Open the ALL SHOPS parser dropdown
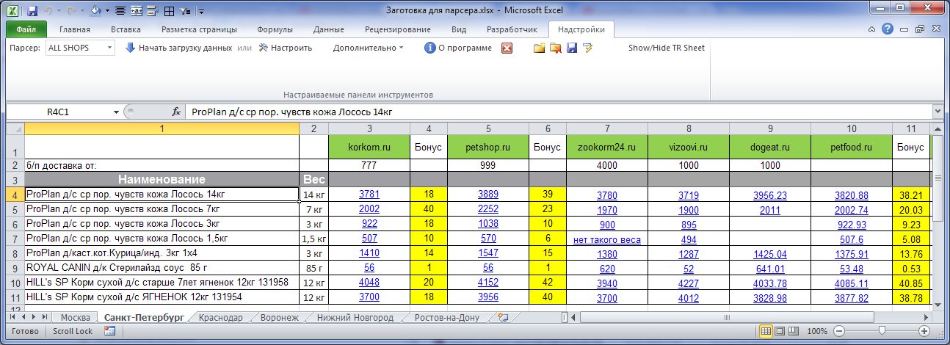The width and height of the screenshot is (950, 345). tap(109, 48)
